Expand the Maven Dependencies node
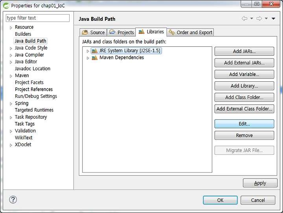This screenshot has width=283, height=213. click(x=88, y=58)
